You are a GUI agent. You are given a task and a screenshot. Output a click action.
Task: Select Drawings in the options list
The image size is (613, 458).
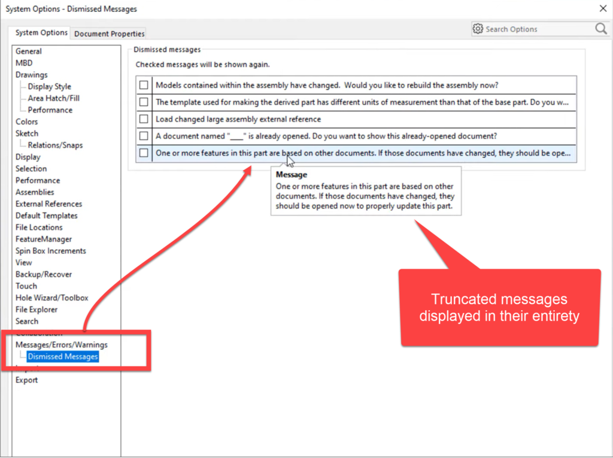pos(31,75)
